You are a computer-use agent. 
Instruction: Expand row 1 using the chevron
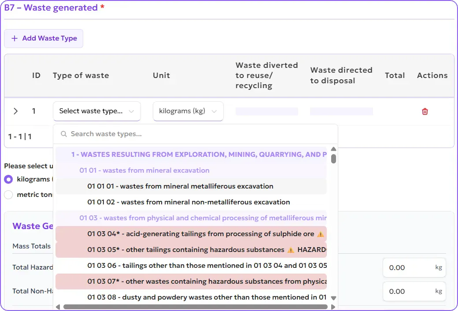(x=16, y=111)
